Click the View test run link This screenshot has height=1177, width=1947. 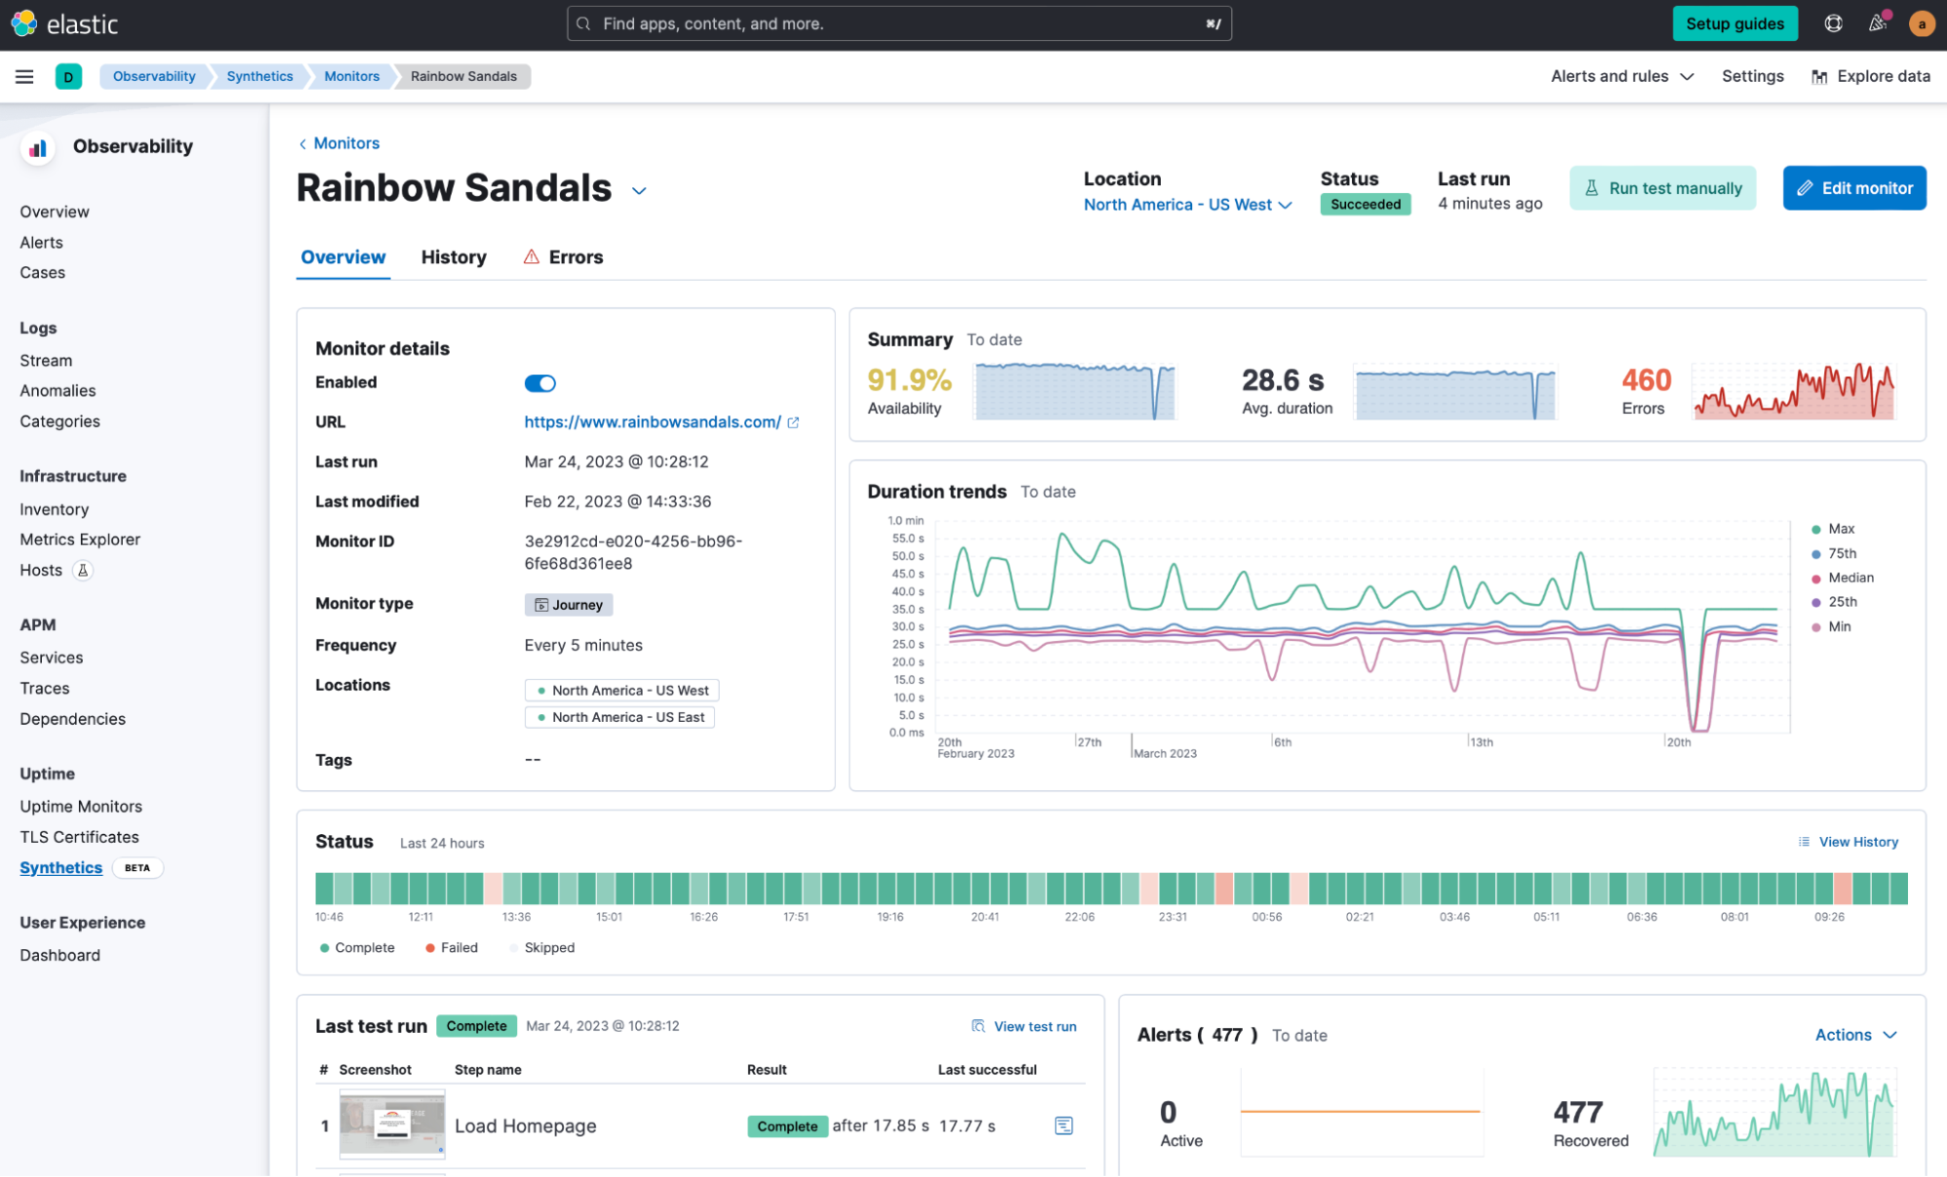click(1034, 1026)
